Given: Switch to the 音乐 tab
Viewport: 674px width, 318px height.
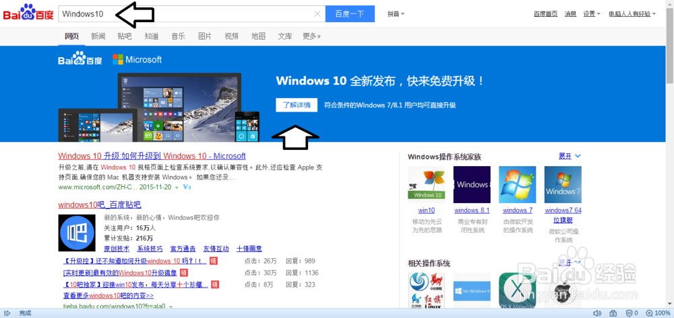Looking at the screenshot, I should click(178, 36).
